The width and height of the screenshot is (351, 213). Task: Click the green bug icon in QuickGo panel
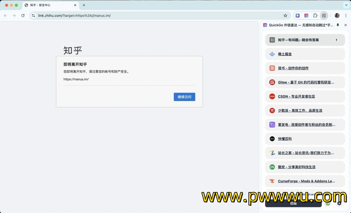click(x=327, y=203)
